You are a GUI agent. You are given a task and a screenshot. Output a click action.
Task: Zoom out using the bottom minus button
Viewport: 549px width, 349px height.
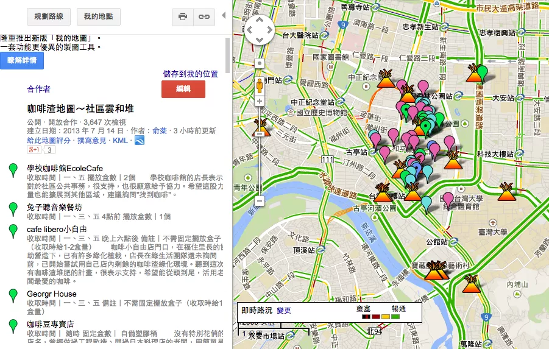tap(260, 201)
